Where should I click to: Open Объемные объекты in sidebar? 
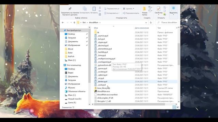click(x=77, y=91)
